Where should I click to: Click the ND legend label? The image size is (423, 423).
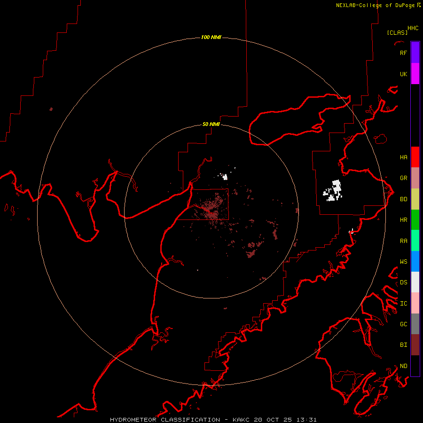tap(403, 366)
